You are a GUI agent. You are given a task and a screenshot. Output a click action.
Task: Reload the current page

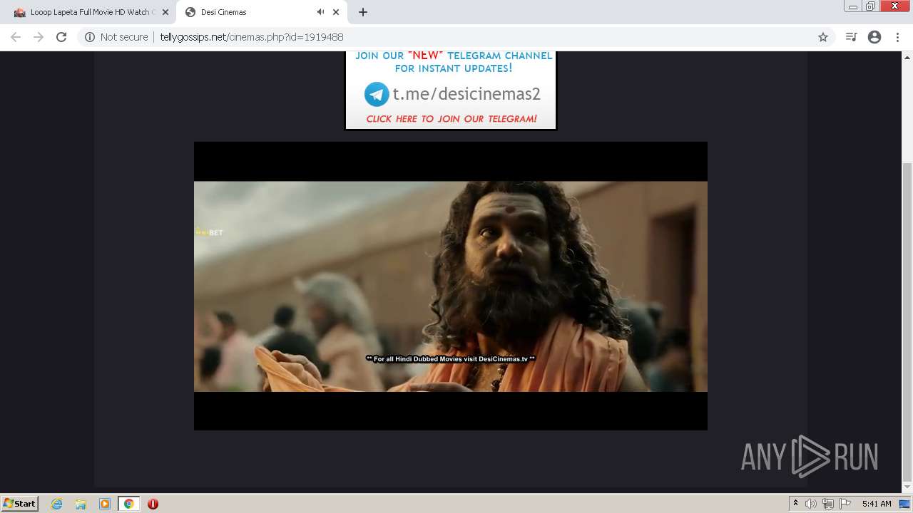pyautogui.click(x=61, y=37)
